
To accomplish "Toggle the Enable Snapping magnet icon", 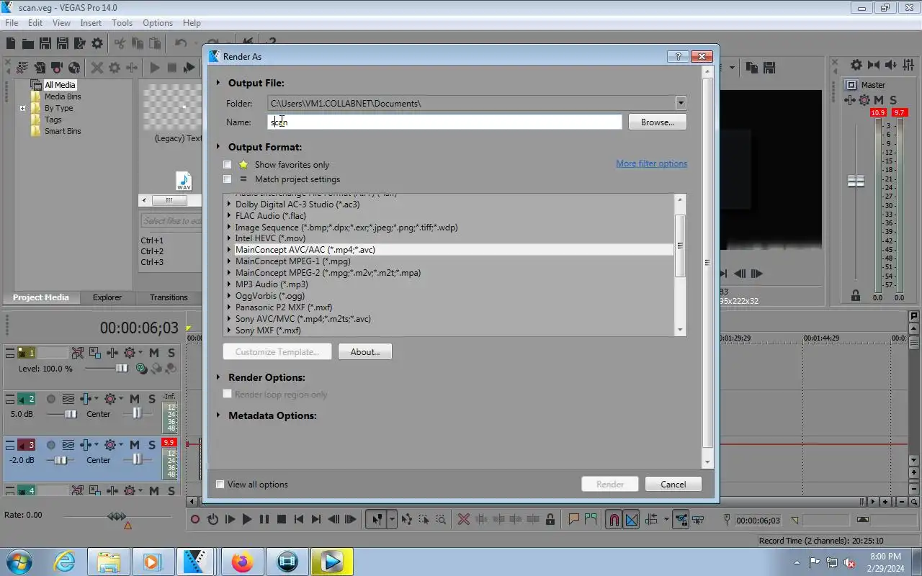I will click(614, 519).
